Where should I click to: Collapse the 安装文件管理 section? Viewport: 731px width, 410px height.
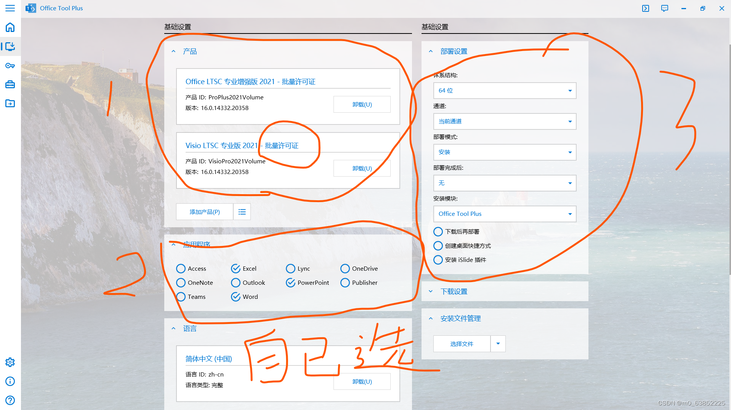pos(431,319)
